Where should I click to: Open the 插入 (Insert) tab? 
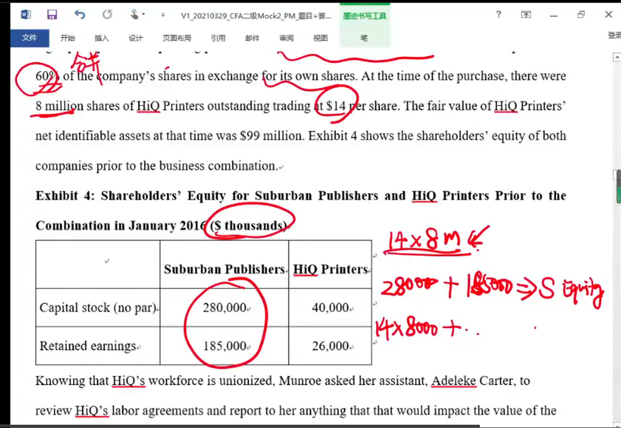tap(101, 38)
